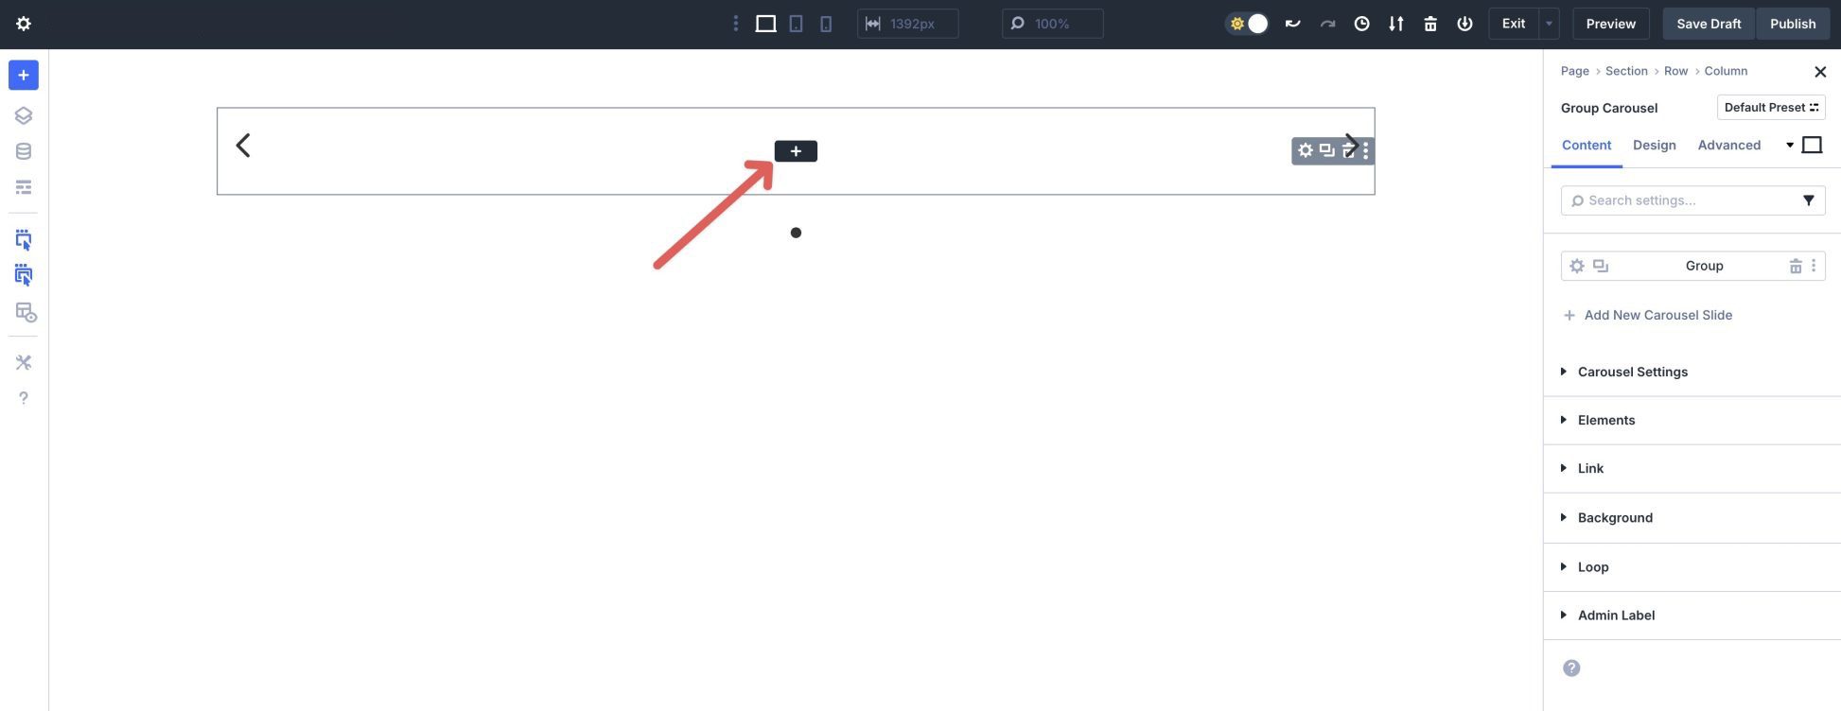Image resolution: width=1841 pixels, height=711 pixels.
Task: Select the tablet view icon
Action: (x=796, y=24)
